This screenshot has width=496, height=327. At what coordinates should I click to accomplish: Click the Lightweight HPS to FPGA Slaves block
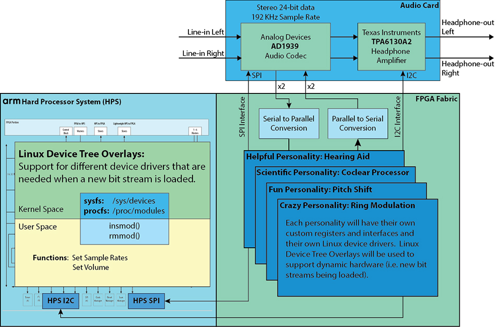[124, 131]
